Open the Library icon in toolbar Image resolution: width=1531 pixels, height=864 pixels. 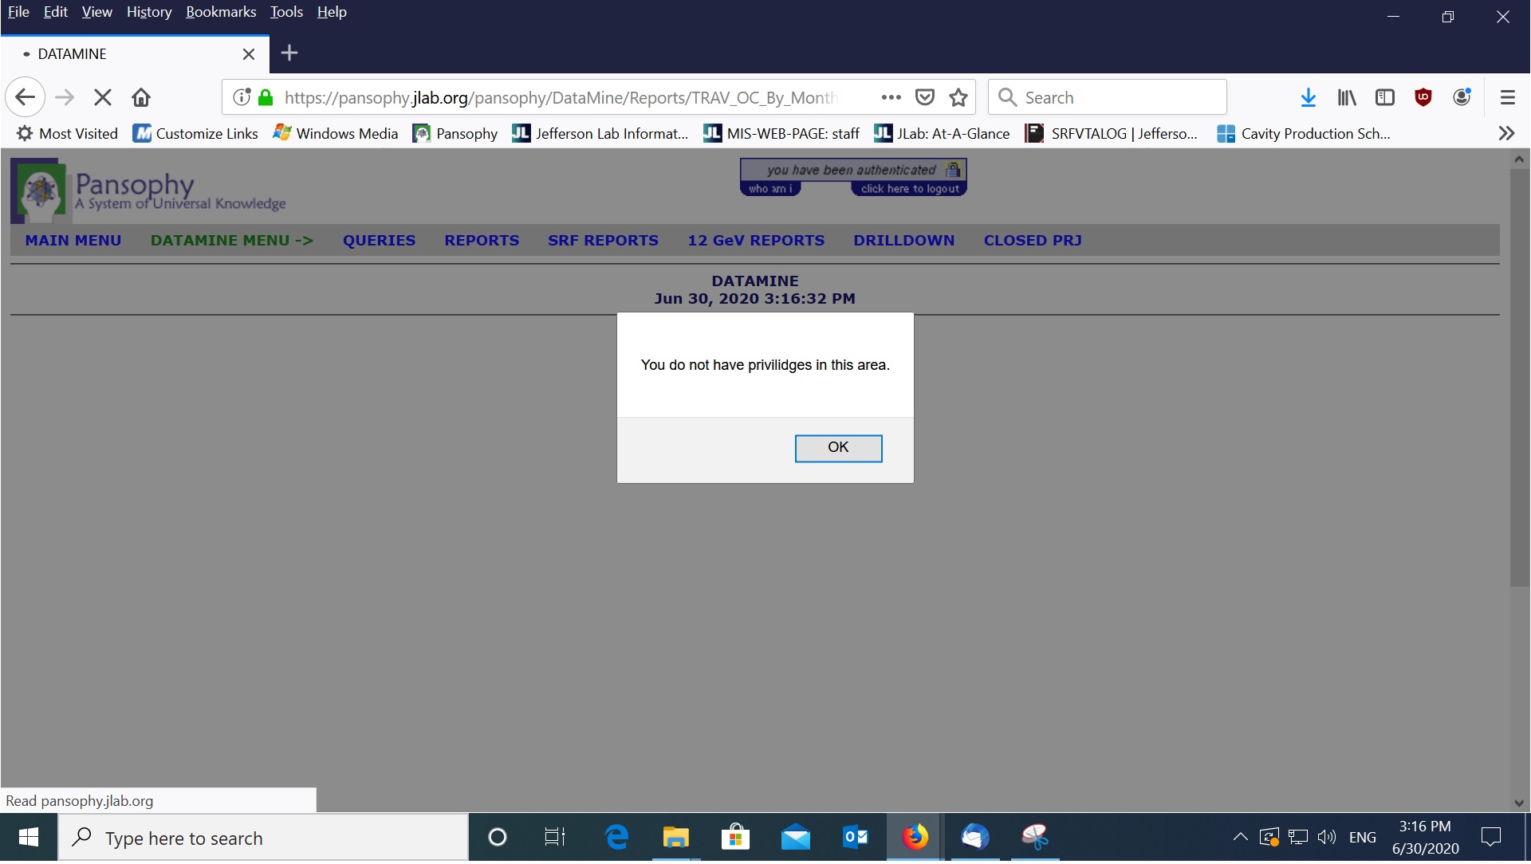1347,97
